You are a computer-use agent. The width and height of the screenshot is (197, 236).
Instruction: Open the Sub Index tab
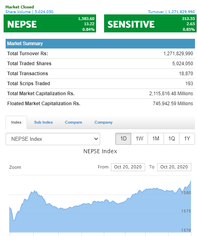tap(43, 122)
